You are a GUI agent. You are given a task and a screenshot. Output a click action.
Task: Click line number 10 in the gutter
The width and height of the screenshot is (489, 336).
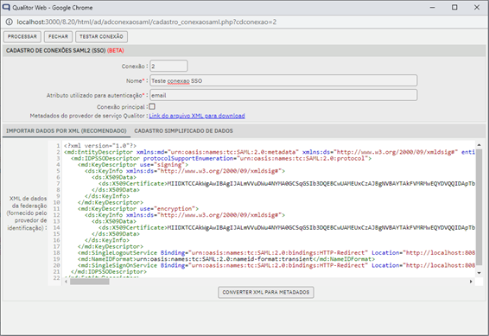pyautogui.click(x=56, y=202)
